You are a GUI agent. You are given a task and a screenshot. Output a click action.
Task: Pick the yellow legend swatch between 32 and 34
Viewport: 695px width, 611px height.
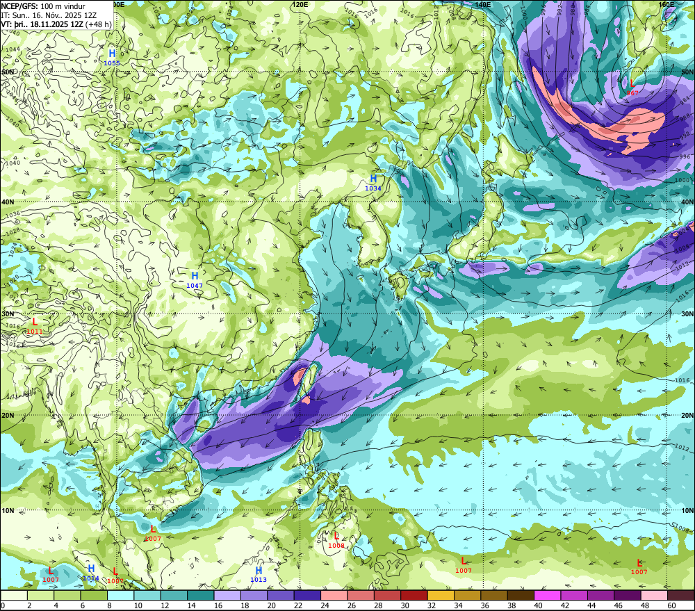click(441, 595)
